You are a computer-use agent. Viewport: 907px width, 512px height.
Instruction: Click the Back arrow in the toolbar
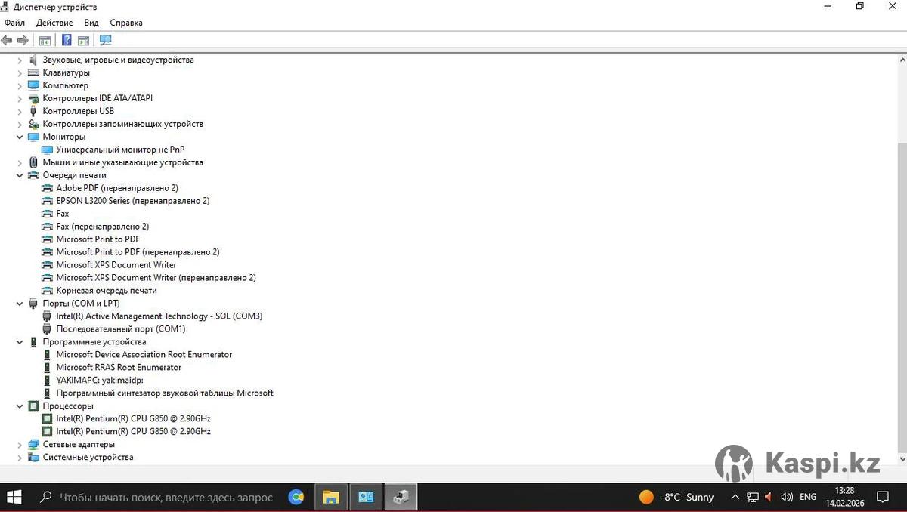click(x=7, y=40)
